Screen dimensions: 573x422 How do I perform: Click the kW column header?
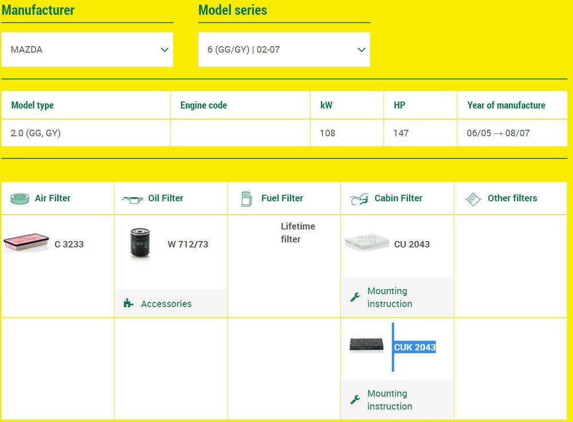tap(347, 105)
